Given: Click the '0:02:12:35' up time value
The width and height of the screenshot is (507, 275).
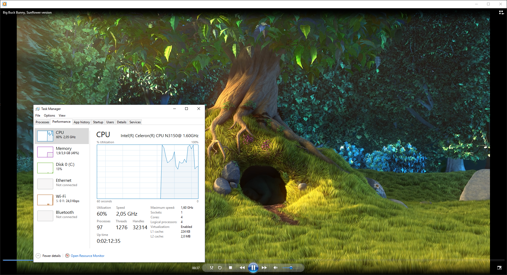Looking at the screenshot, I should coord(109,241).
